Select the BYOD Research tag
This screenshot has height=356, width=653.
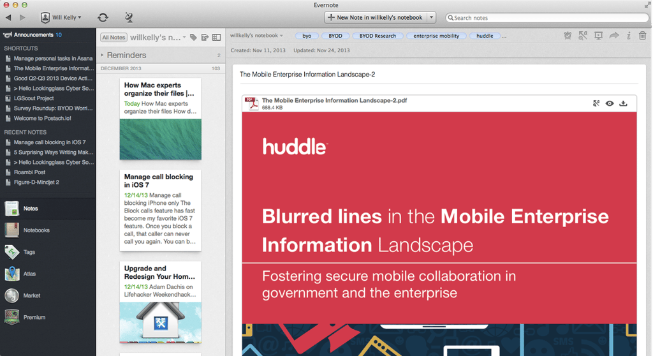pos(378,36)
